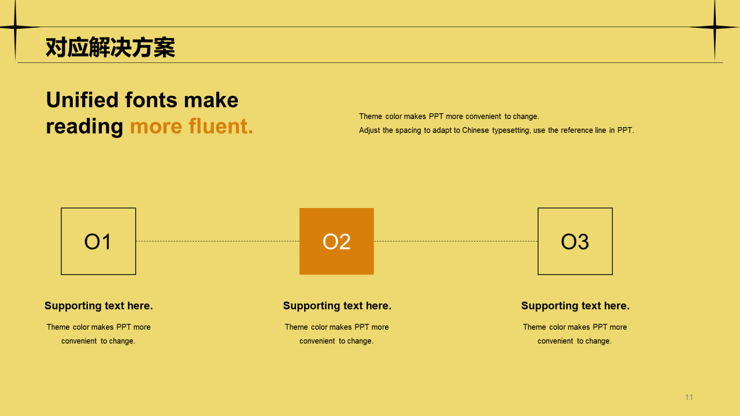Select 'Theme color makes PPT' top paragraph line

(x=449, y=116)
